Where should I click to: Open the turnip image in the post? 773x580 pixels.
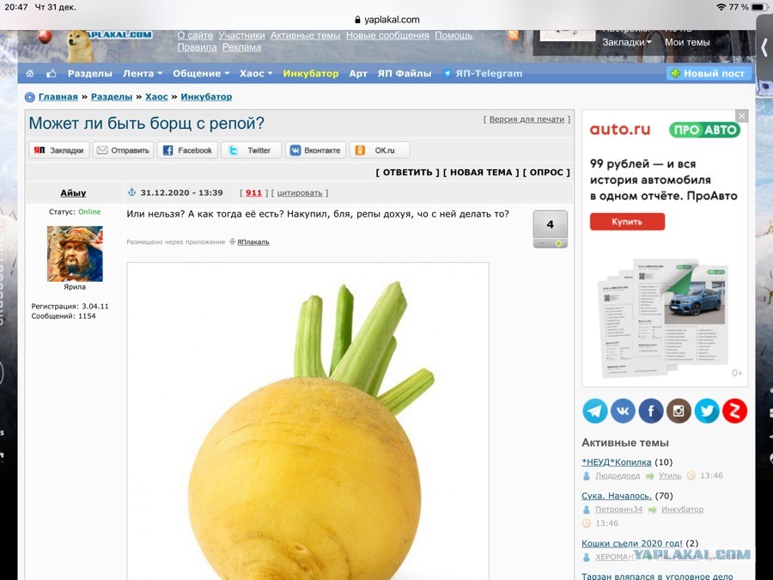(x=307, y=422)
